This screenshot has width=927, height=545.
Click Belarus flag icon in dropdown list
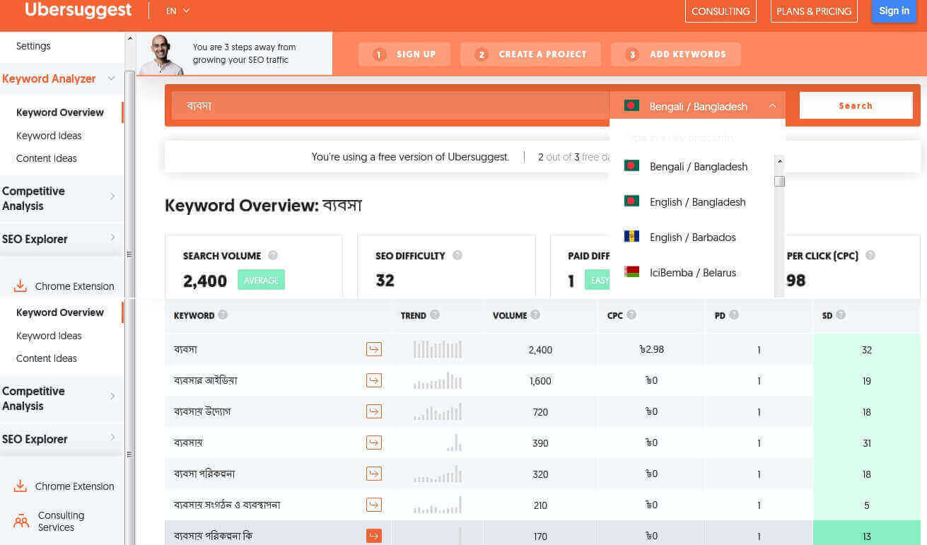(631, 272)
